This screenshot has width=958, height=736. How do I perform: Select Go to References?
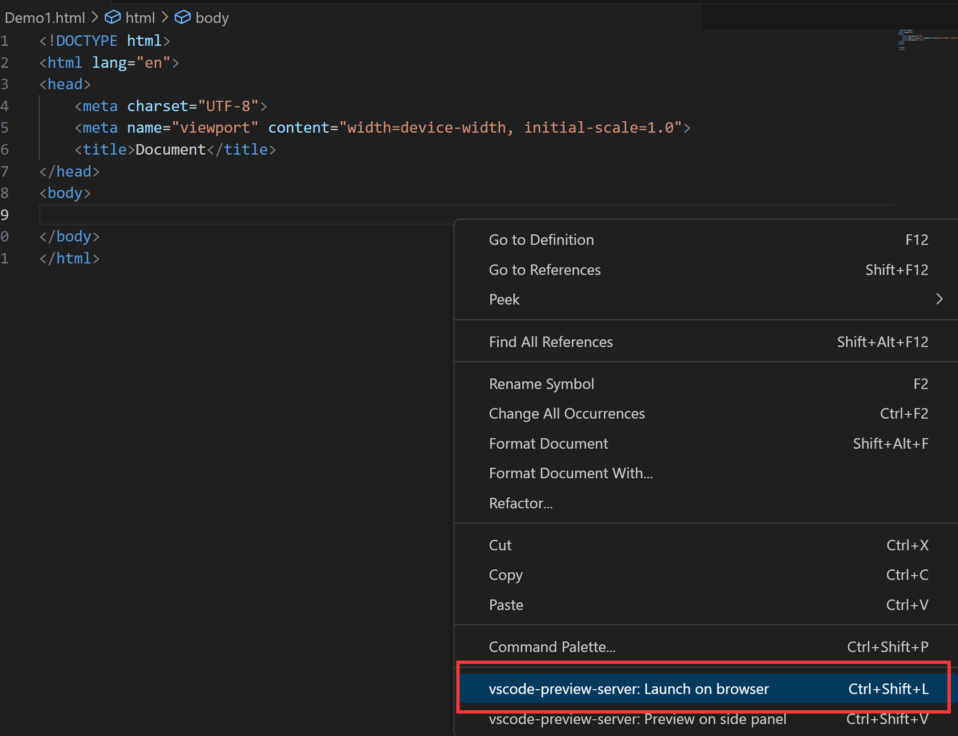tap(545, 270)
